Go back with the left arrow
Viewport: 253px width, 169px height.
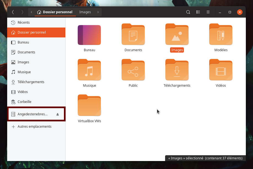point(13,12)
